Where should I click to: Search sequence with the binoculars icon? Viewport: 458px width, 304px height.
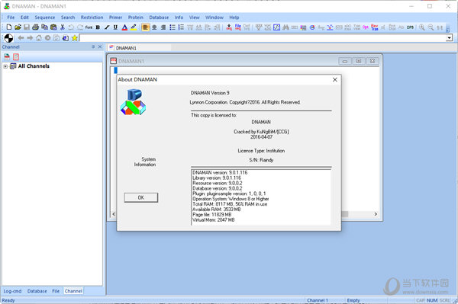tap(285, 27)
